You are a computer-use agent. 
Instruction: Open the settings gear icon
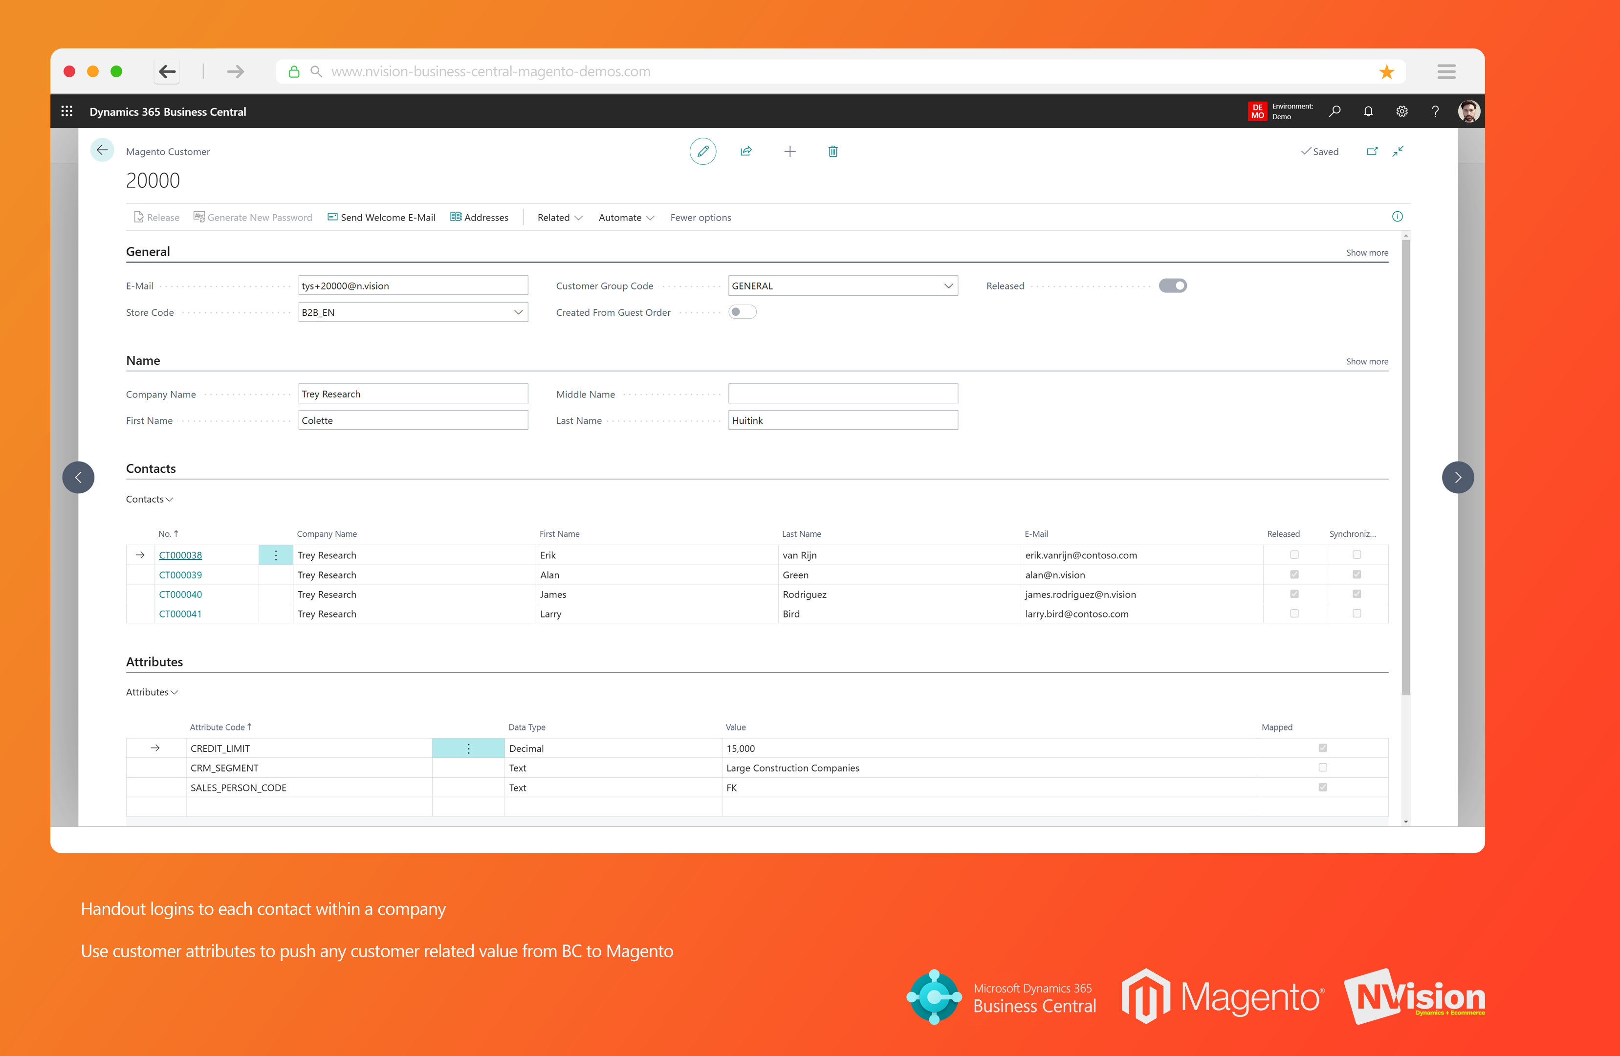(1401, 111)
